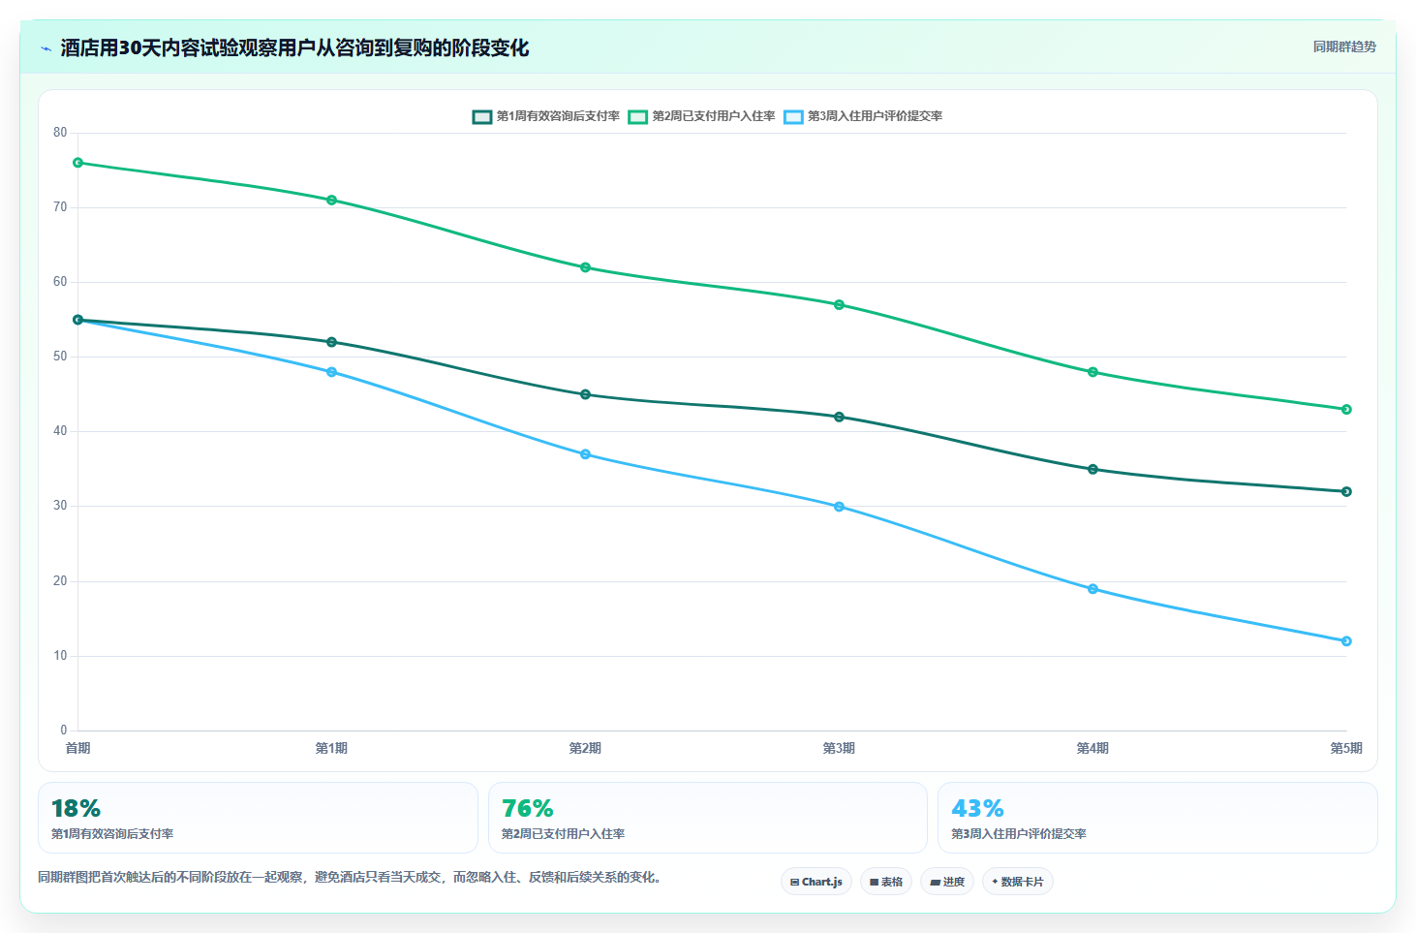This screenshot has height=933, width=1416.
Task: Click dark green point at 第2期 value 45
Action: (585, 394)
